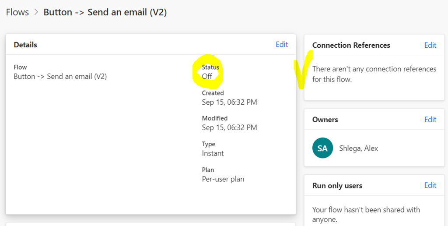The image size is (448, 226).
Task: Select owner name Shlega, Alex
Action: point(359,148)
